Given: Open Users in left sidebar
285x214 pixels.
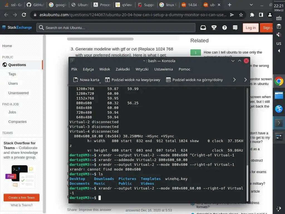Looking at the screenshot, I should [x=13, y=84].
